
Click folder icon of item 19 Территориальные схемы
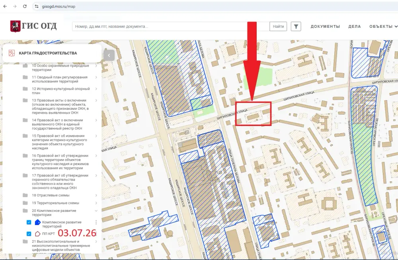[25, 203]
